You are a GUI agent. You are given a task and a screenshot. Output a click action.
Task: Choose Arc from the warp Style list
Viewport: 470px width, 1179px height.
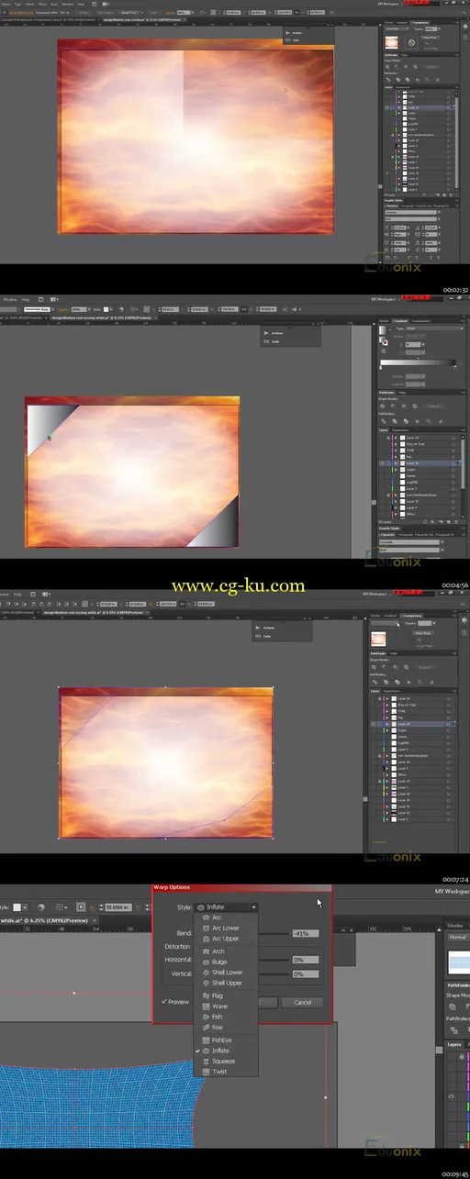click(x=226, y=918)
